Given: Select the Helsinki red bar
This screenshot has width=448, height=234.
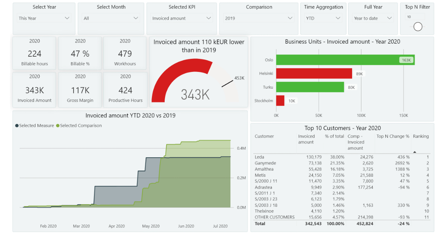Looking at the screenshot, I should 314,73.
